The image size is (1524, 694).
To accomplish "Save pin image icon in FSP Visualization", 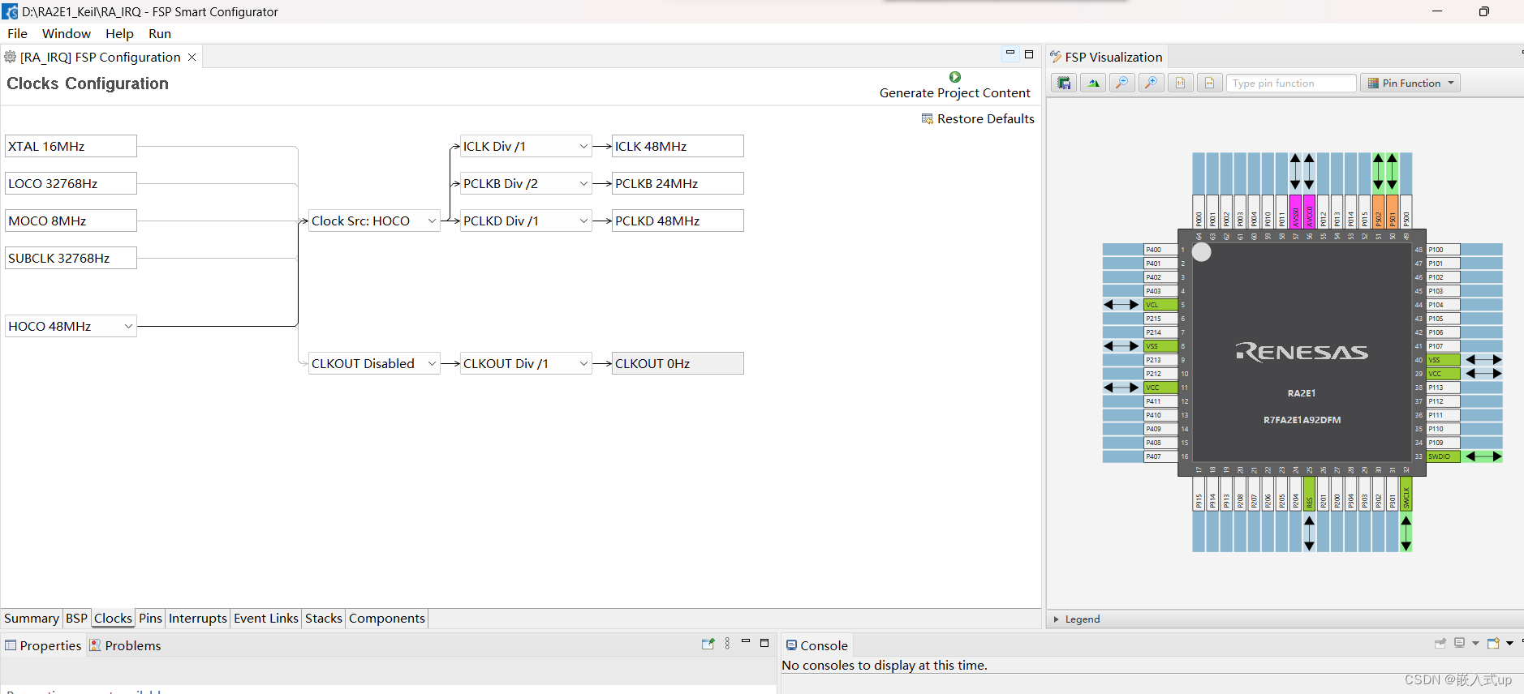I will coord(1064,83).
